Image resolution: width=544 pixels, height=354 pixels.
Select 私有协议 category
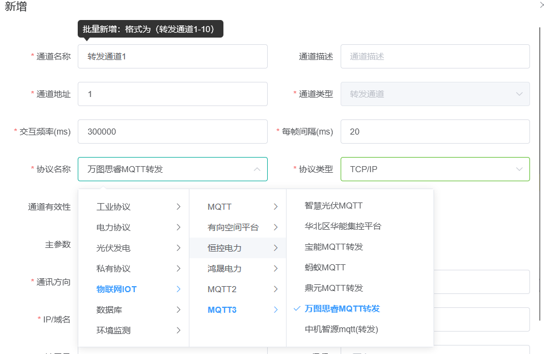coord(114,269)
